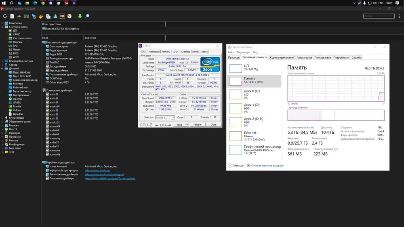The width and height of the screenshot is (404, 227).
Task: Switch to the Процессы tab in Task Manager
Action: pyautogui.click(x=234, y=57)
